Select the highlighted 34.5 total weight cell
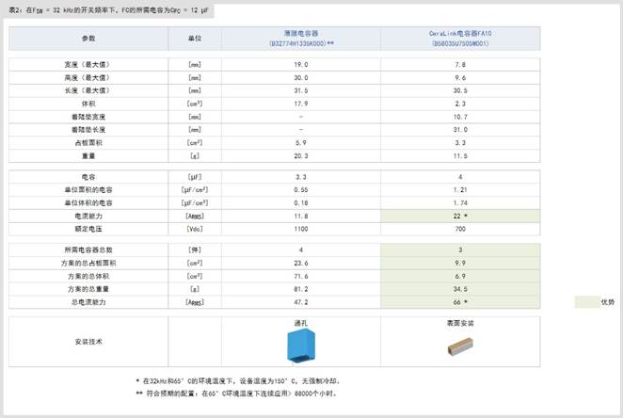This screenshot has width=623, height=418. click(x=460, y=289)
